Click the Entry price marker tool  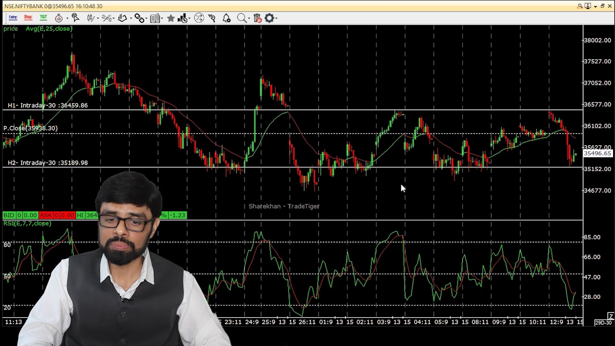point(13,18)
